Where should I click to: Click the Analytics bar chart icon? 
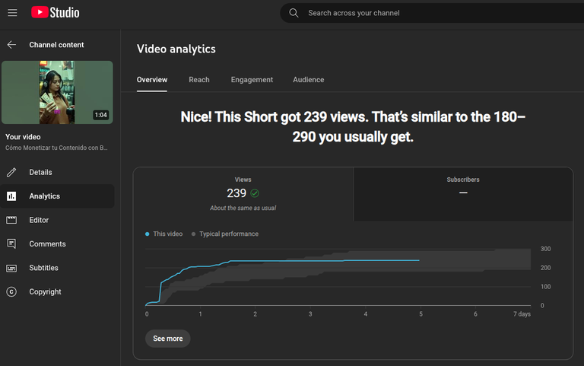pyautogui.click(x=11, y=196)
